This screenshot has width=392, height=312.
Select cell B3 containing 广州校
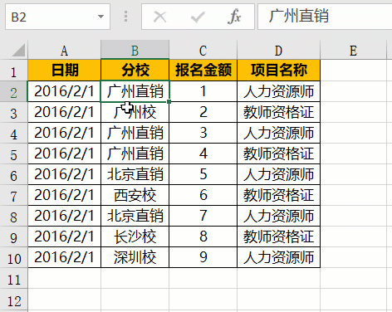tap(135, 112)
